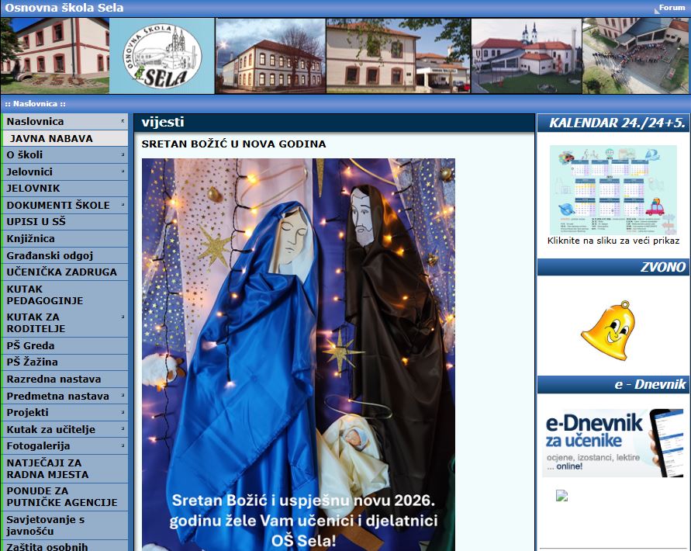Click the Forum arrow icon in header

[x=655, y=9]
